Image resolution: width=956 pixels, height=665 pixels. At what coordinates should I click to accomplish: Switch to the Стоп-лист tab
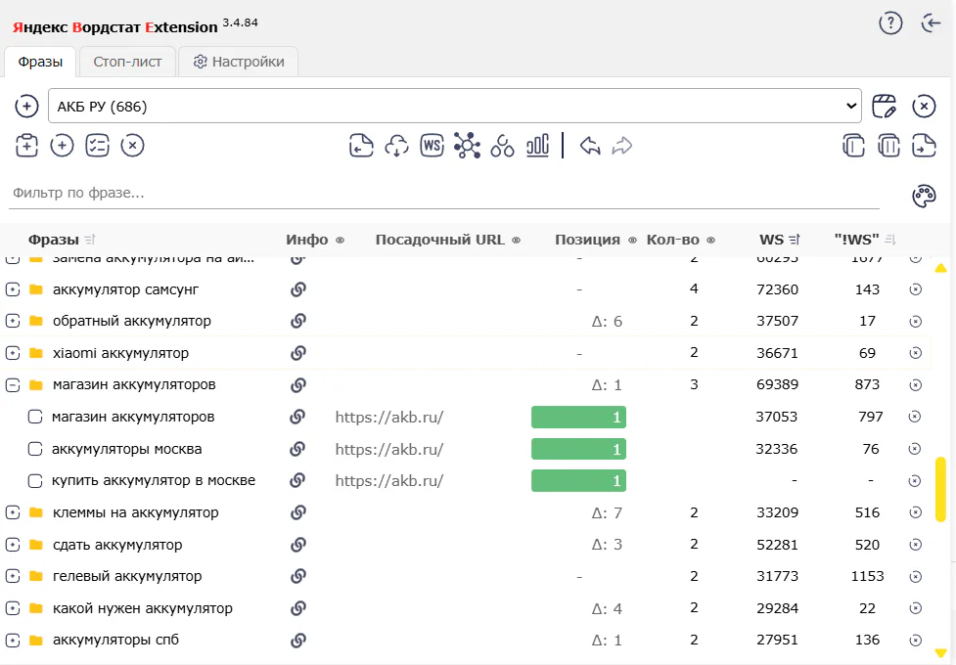click(127, 62)
